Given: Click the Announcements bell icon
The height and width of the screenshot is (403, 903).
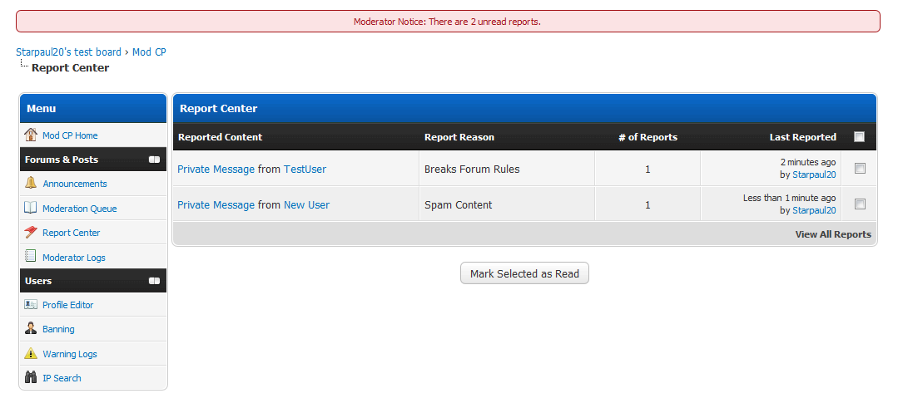Looking at the screenshot, I should (x=31, y=184).
